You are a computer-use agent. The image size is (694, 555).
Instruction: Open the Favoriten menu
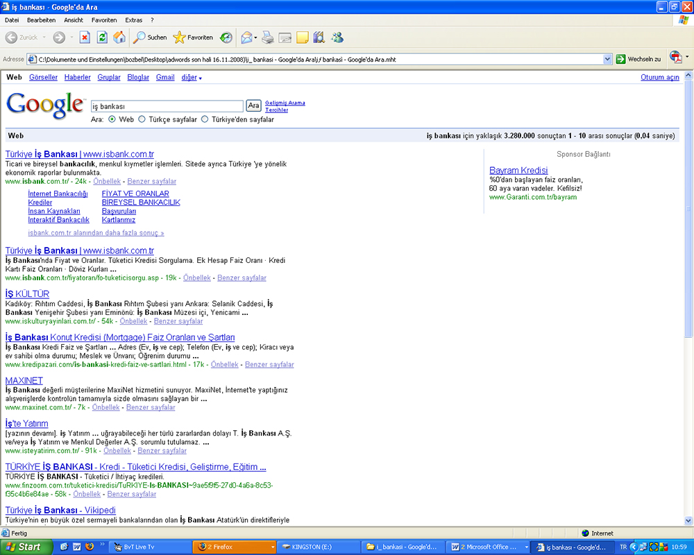104,20
